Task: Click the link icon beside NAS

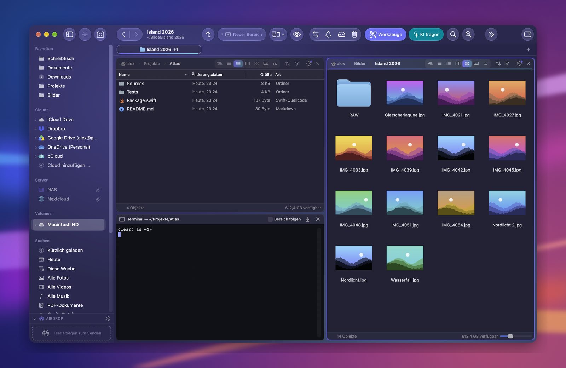Action: pos(98,190)
